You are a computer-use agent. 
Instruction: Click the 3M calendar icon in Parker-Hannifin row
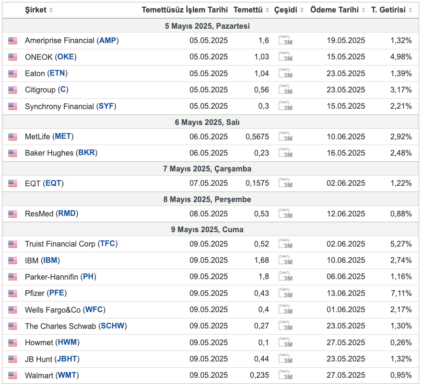[285, 277]
